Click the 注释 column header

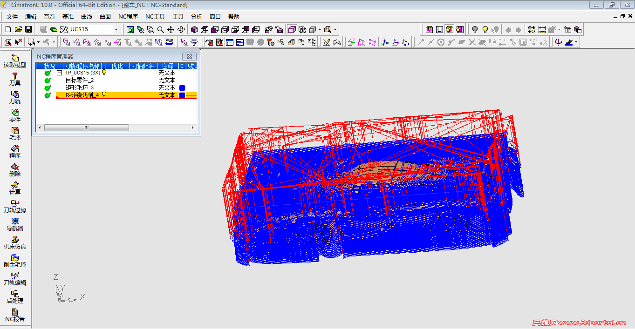[x=167, y=66]
